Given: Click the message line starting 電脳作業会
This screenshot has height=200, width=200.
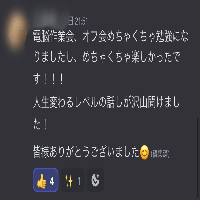Looking at the screenshot, I should [111, 36].
